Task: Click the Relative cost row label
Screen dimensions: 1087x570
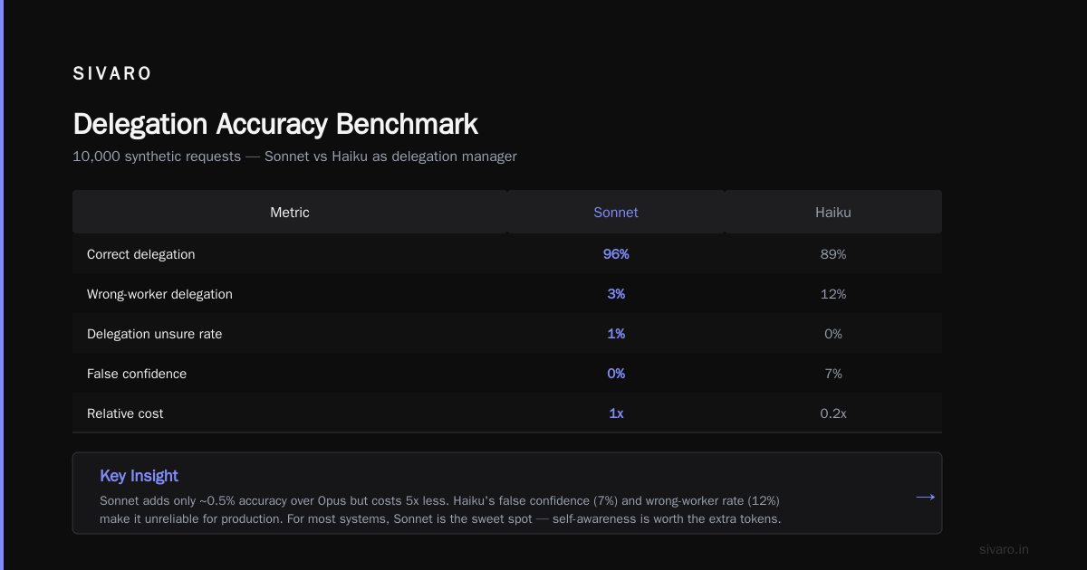Action: point(125,413)
